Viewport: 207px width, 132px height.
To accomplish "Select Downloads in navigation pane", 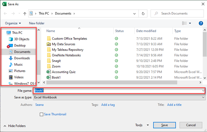I will click(x=22, y=58).
